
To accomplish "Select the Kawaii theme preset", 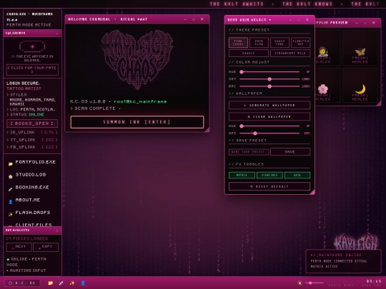I will (248, 53).
